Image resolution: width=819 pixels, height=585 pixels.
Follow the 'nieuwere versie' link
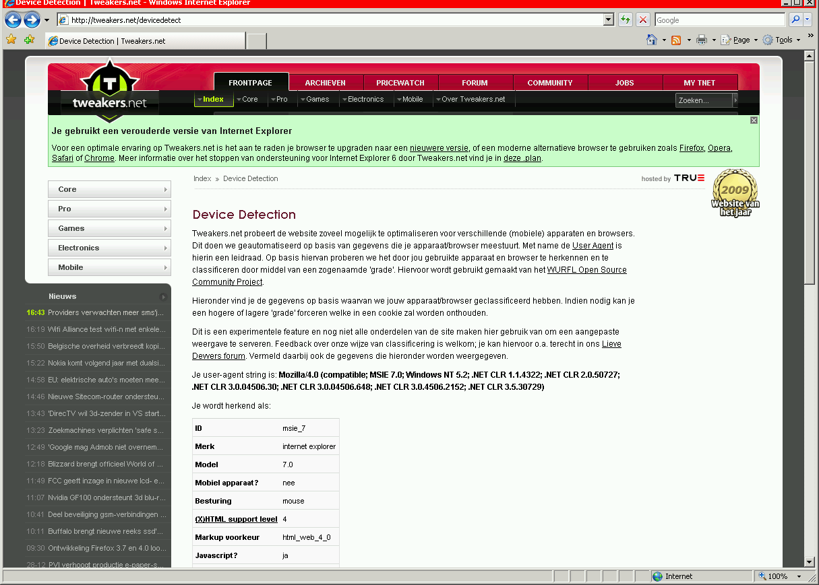click(439, 148)
